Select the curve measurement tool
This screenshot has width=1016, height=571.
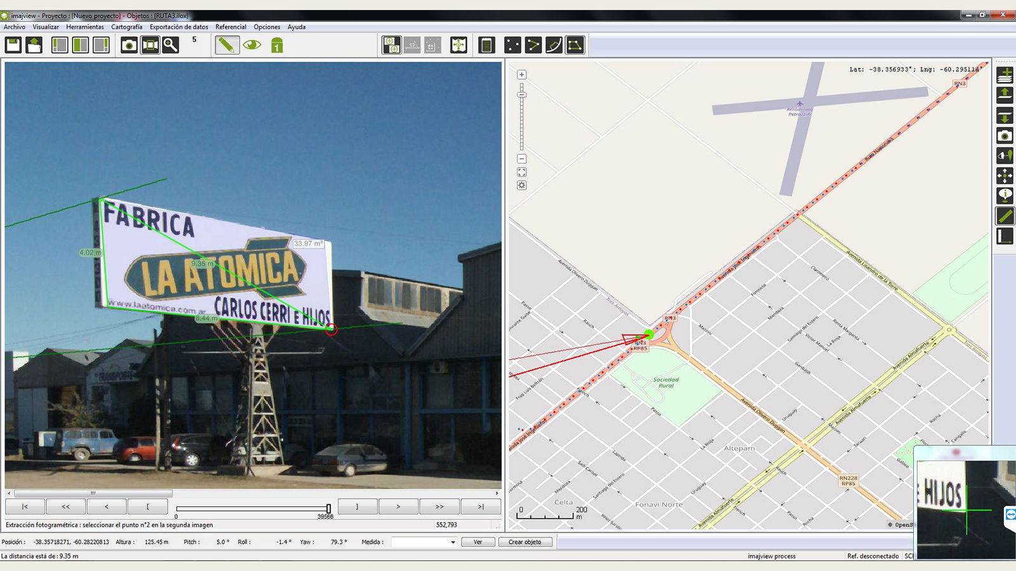tap(554, 45)
